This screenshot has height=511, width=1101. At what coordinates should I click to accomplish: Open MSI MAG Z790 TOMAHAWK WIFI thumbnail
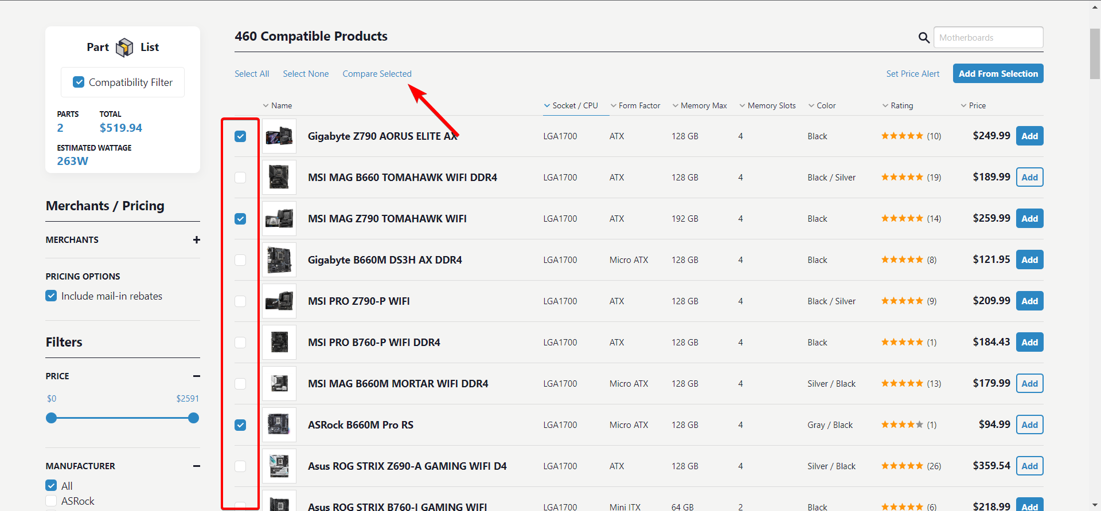click(279, 219)
